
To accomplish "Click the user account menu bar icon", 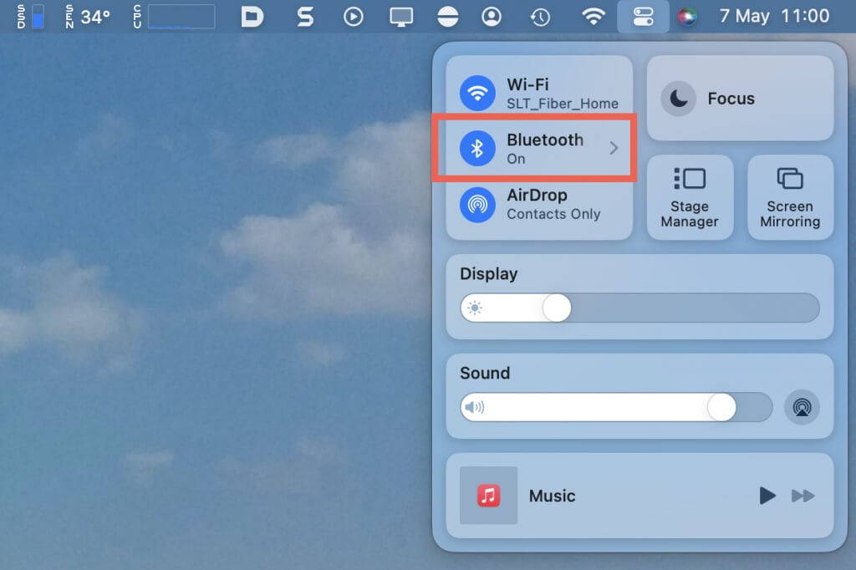I will click(x=492, y=17).
